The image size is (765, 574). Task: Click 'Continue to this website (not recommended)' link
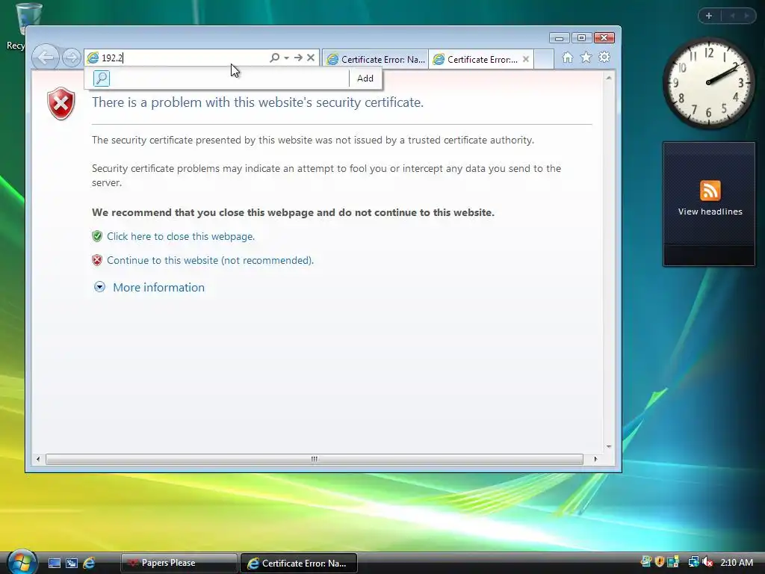click(210, 260)
